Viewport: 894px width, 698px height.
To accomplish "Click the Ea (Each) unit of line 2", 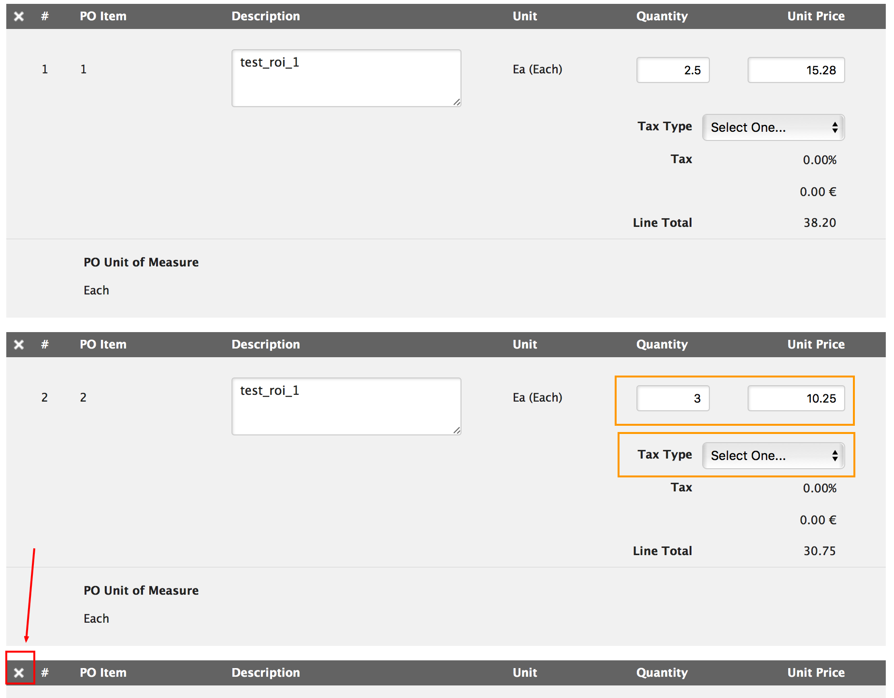I will pyautogui.click(x=537, y=398).
